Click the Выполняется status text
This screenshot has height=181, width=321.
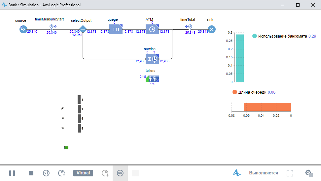[x=264, y=173]
